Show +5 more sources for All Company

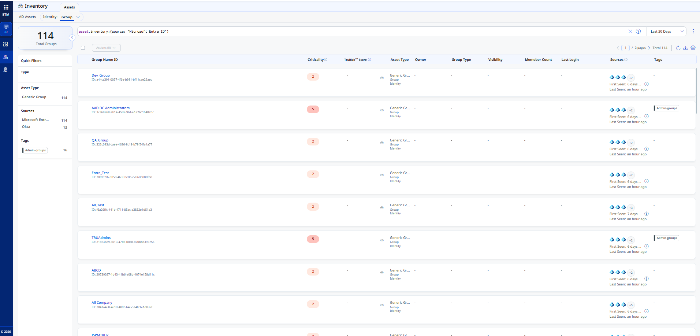pyautogui.click(x=631, y=305)
